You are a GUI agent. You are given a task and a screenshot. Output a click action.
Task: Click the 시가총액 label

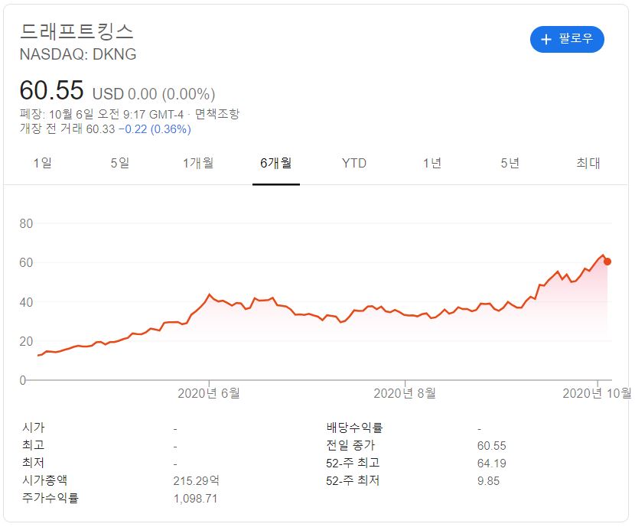[45, 480]
